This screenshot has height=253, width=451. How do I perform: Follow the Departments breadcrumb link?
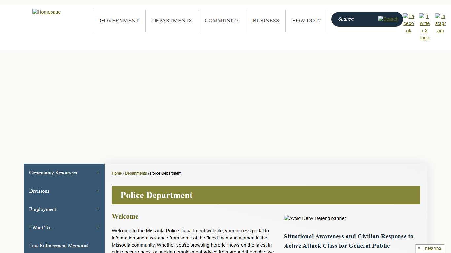click(x=136, y=173)
